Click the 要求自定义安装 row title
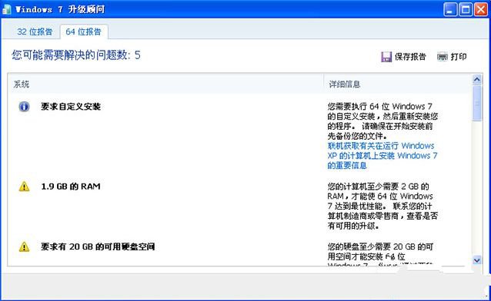The image size is (491, 301). point(71,107)
